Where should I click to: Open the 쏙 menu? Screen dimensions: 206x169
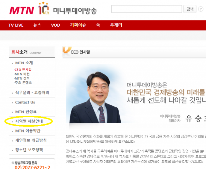(98, 25)
